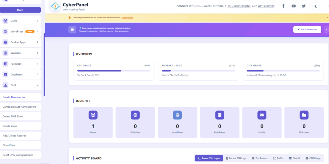
Task: Click the Emails envelope icon in Insights
Action: (262, 115)
